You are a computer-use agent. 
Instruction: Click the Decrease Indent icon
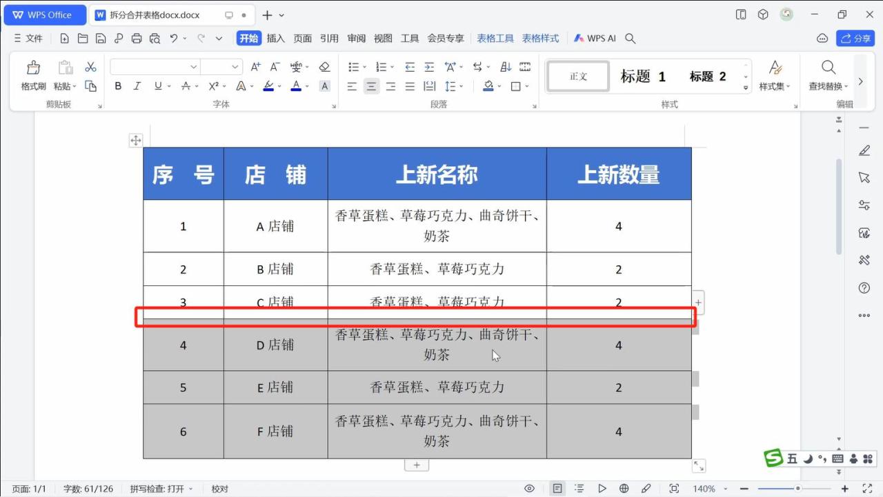pyautogui.click(x=410, y=67)
